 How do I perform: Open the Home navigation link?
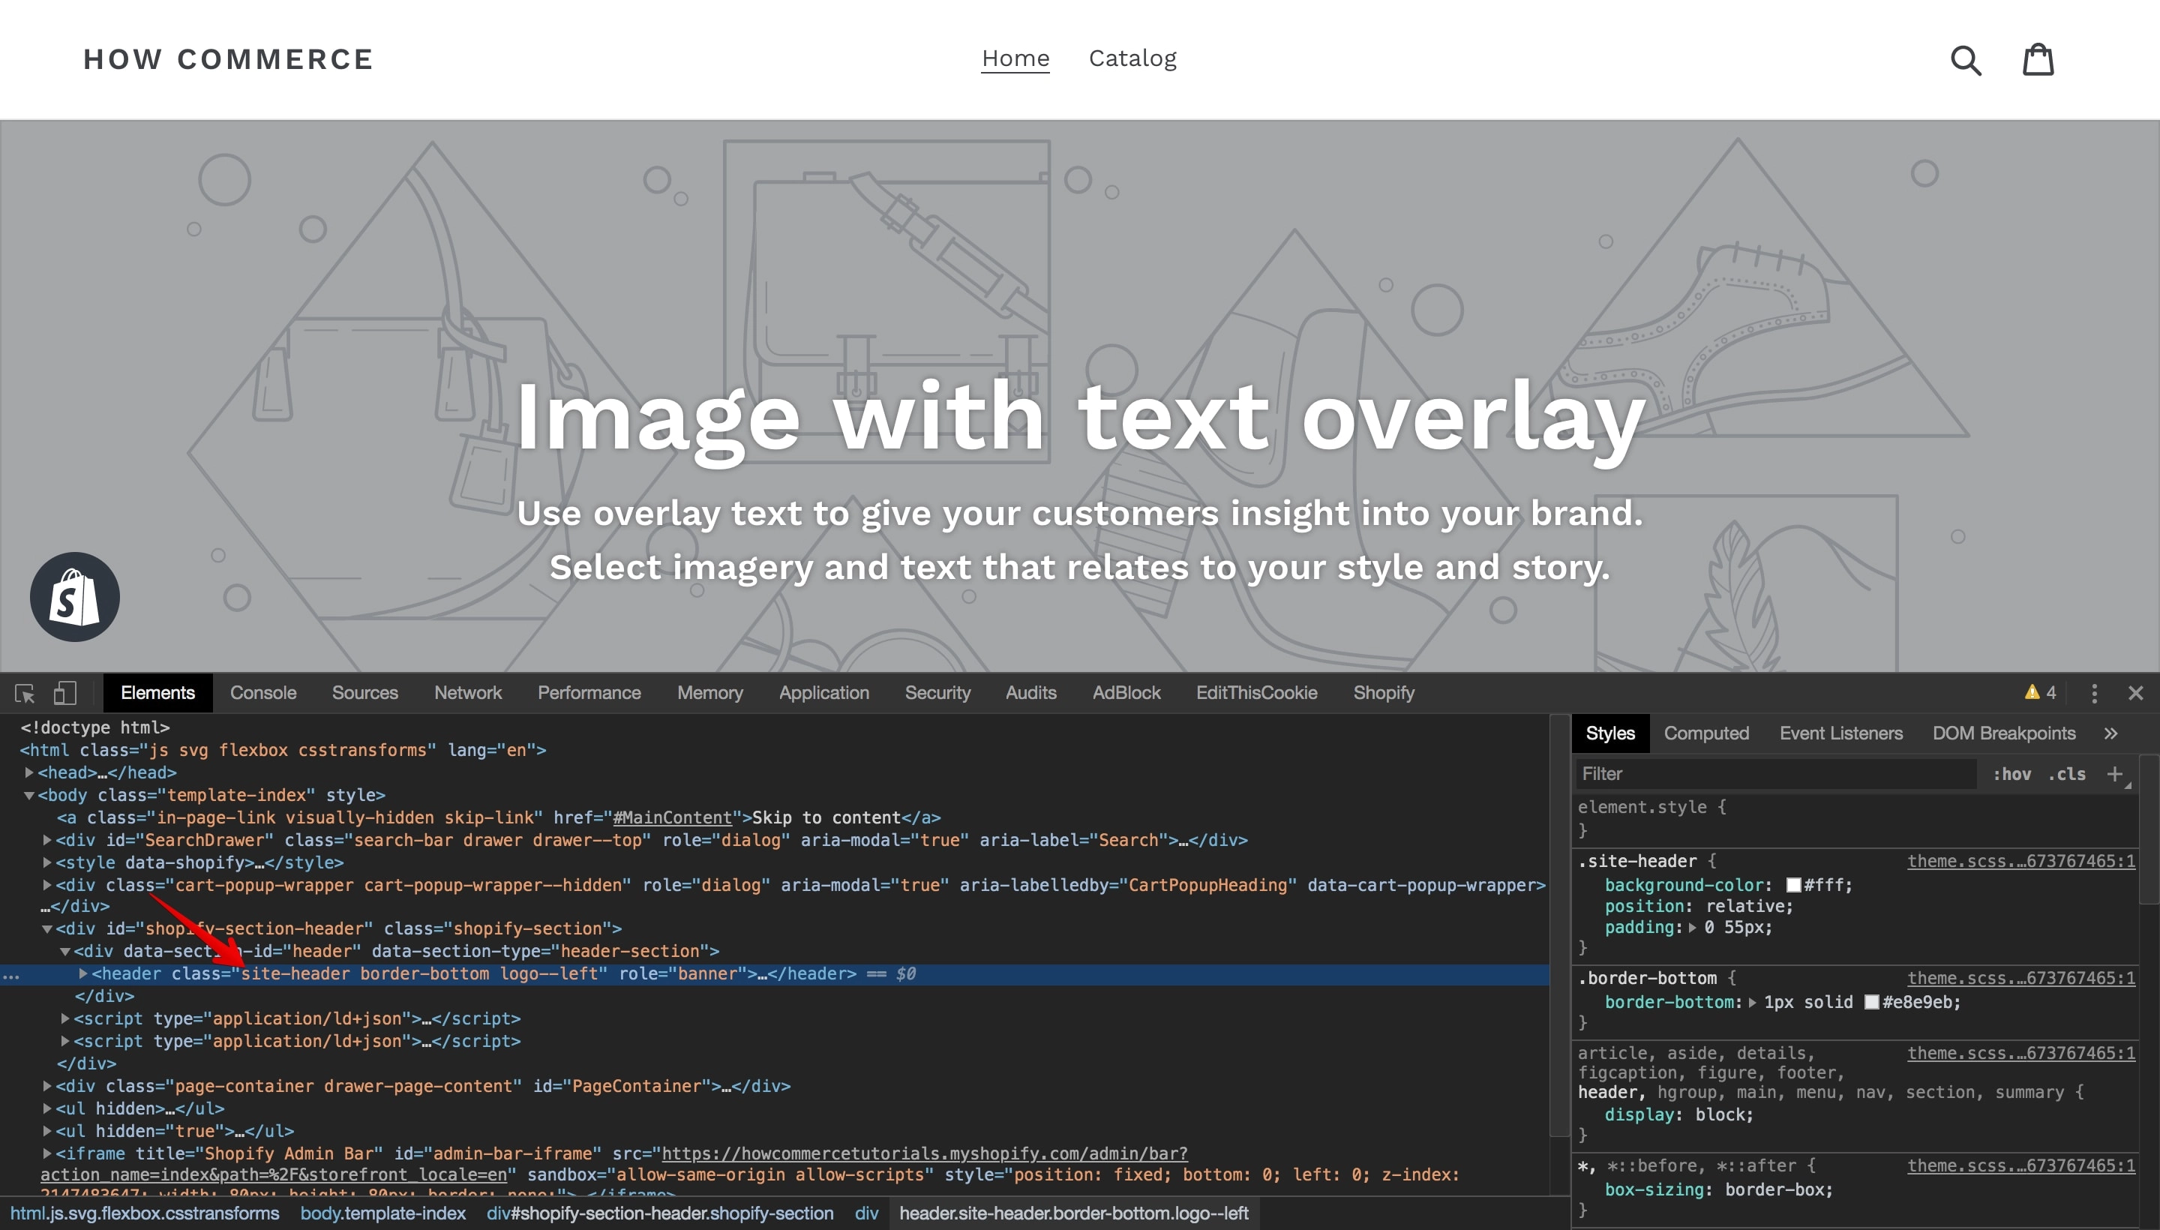1015,58
